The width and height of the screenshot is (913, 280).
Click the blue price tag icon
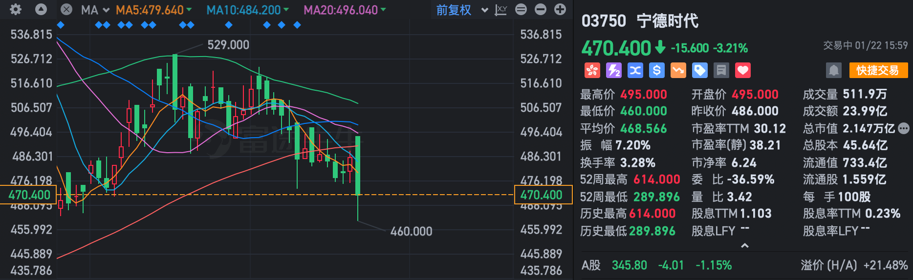700,70
